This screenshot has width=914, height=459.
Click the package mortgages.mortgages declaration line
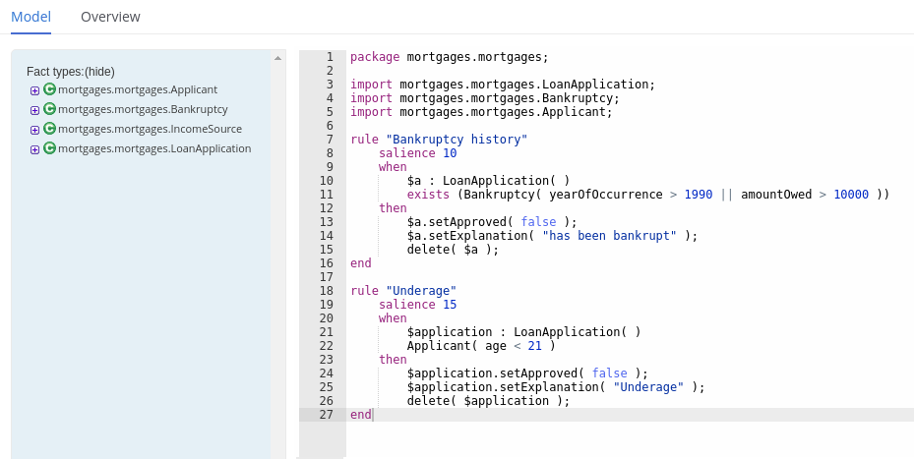449,57
